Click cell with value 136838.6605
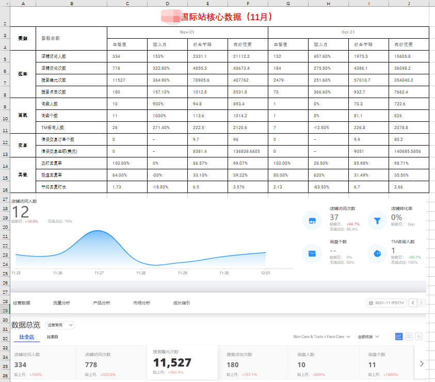This screenshot has width=435, height=382. click(x=248, y=151)
